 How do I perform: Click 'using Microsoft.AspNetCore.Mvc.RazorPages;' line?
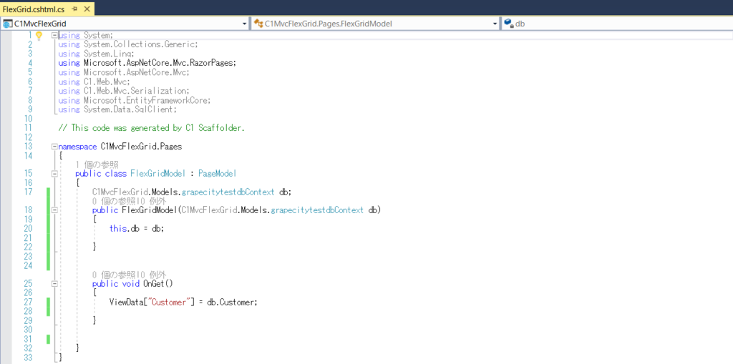point(147,63)
